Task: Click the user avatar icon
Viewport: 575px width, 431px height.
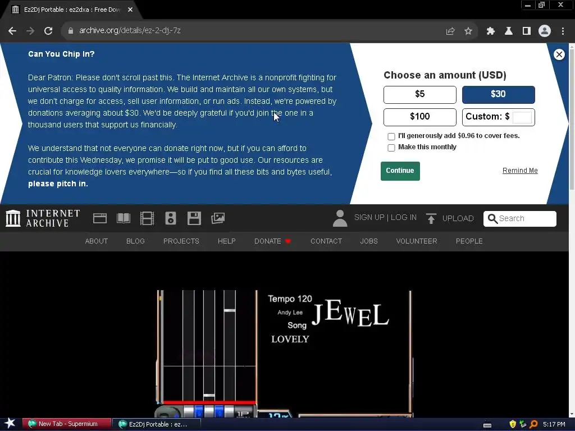Action: coord(340,218)
